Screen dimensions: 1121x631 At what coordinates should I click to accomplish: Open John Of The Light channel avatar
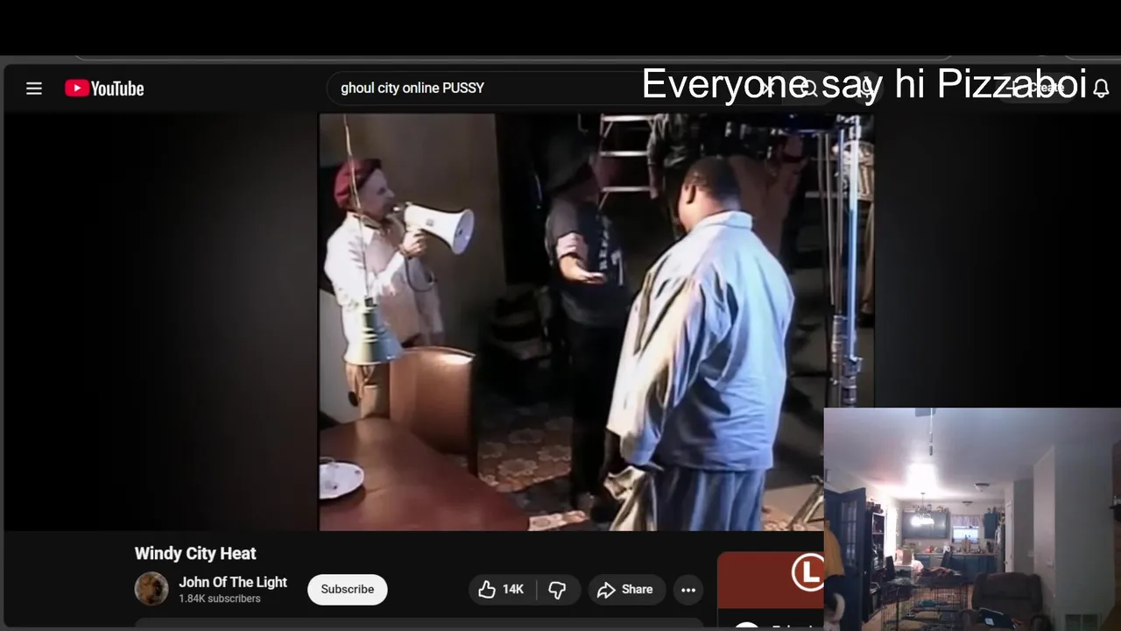tap(151, 589)
